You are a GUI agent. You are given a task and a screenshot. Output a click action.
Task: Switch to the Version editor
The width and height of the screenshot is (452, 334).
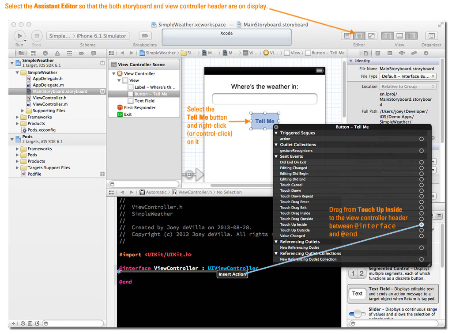[x=371, y=36]
